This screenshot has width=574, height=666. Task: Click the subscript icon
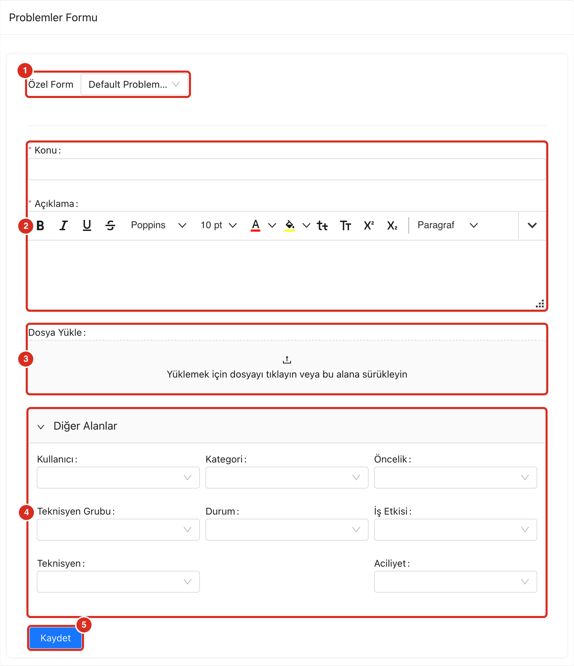click(x=392, y=225)
